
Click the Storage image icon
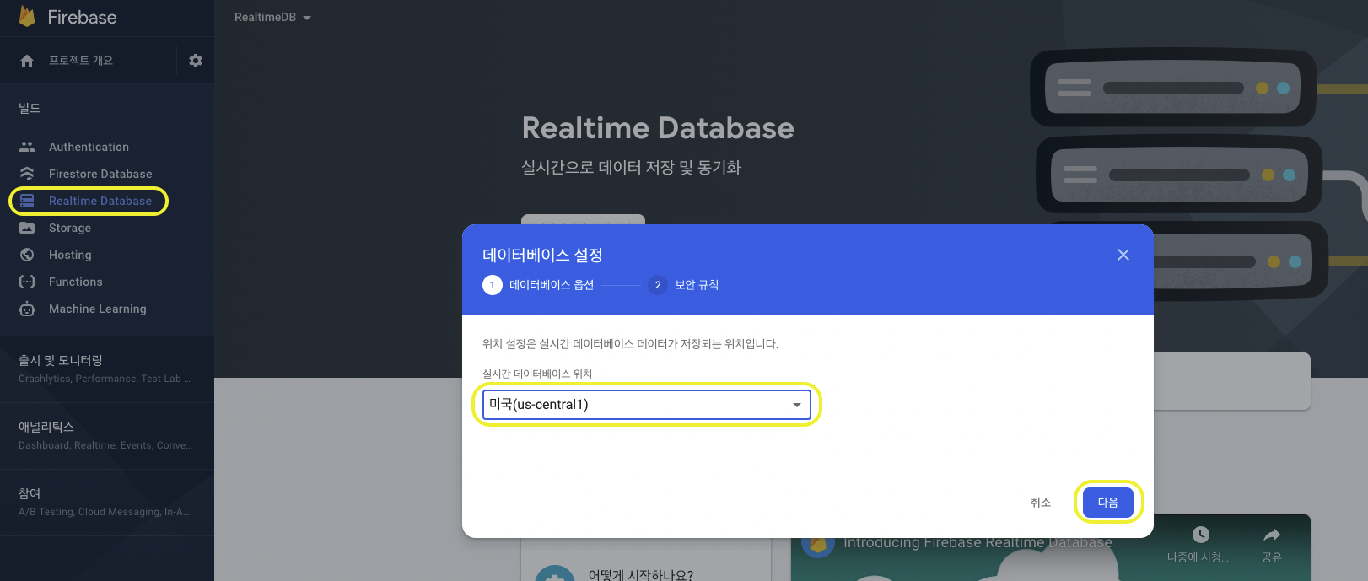27,228
